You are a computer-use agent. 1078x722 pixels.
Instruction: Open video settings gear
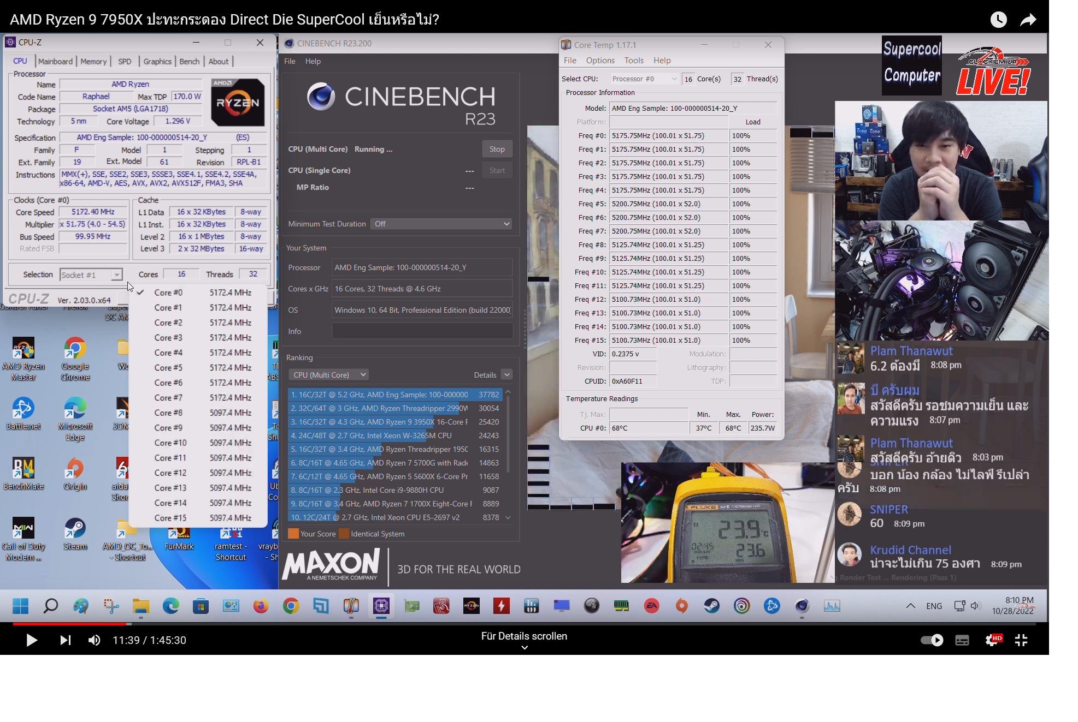[992, 640]
